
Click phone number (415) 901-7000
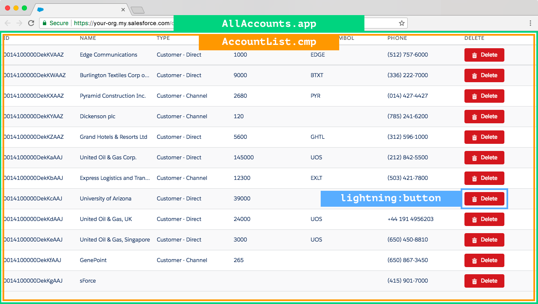(x=408, y=281)
